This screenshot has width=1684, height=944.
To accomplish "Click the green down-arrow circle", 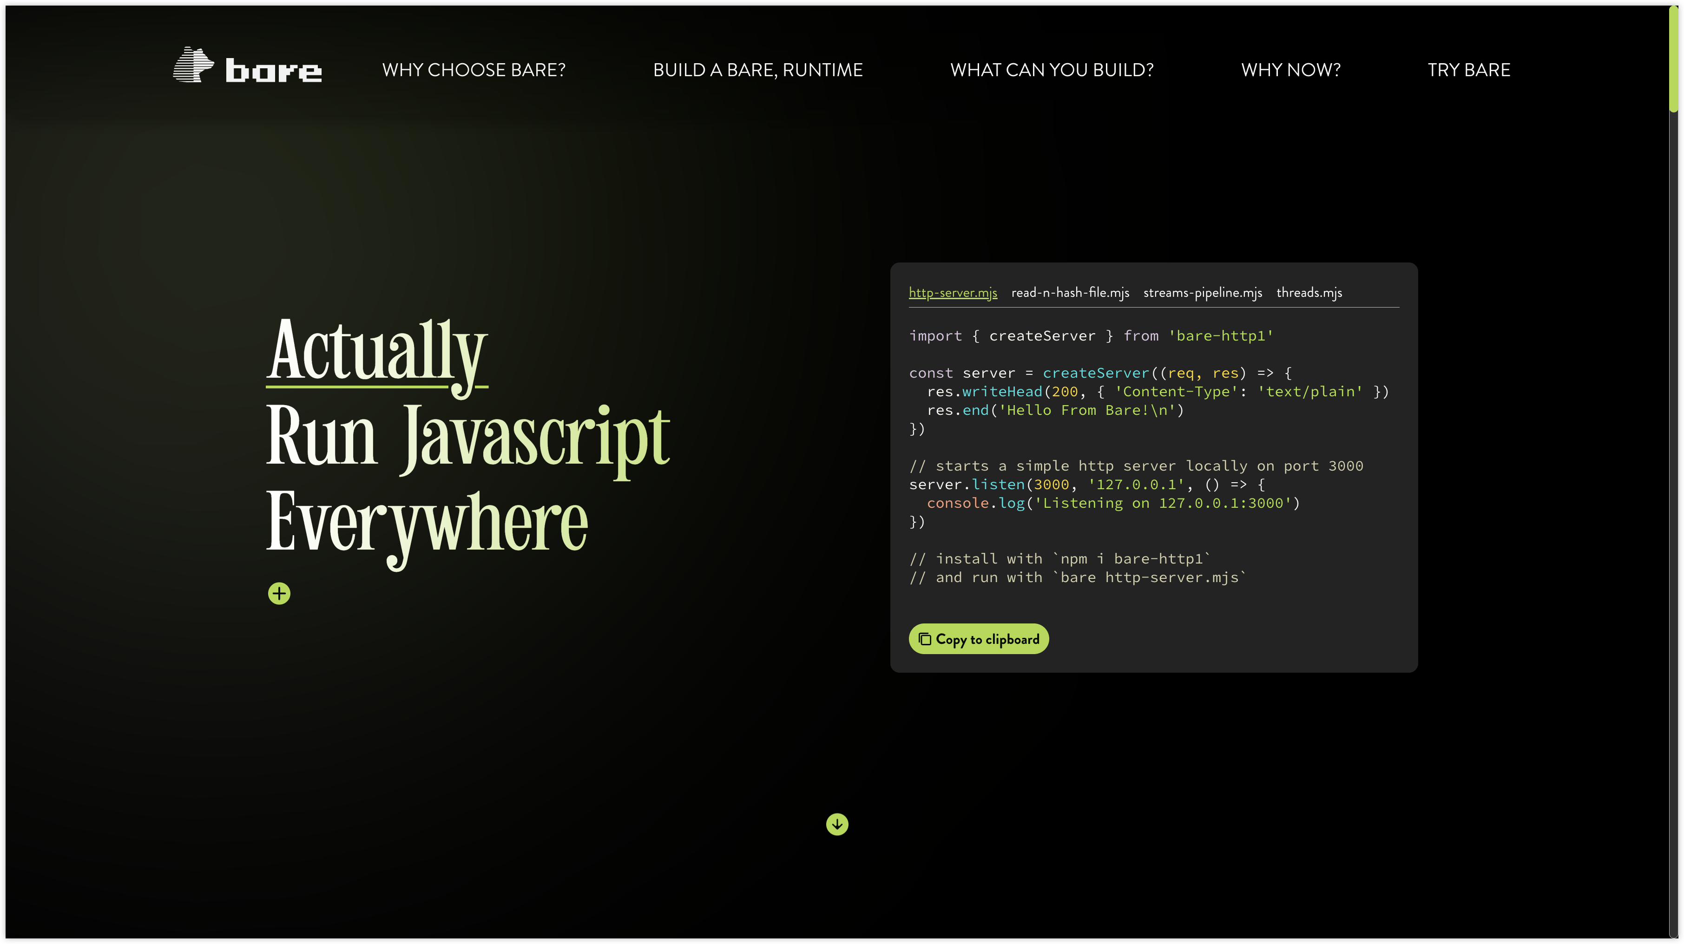I will 837,824.
